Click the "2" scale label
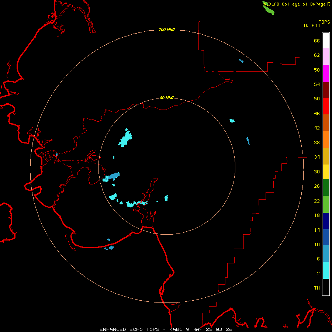Screen dimensions: 332x332 [318, 274]
